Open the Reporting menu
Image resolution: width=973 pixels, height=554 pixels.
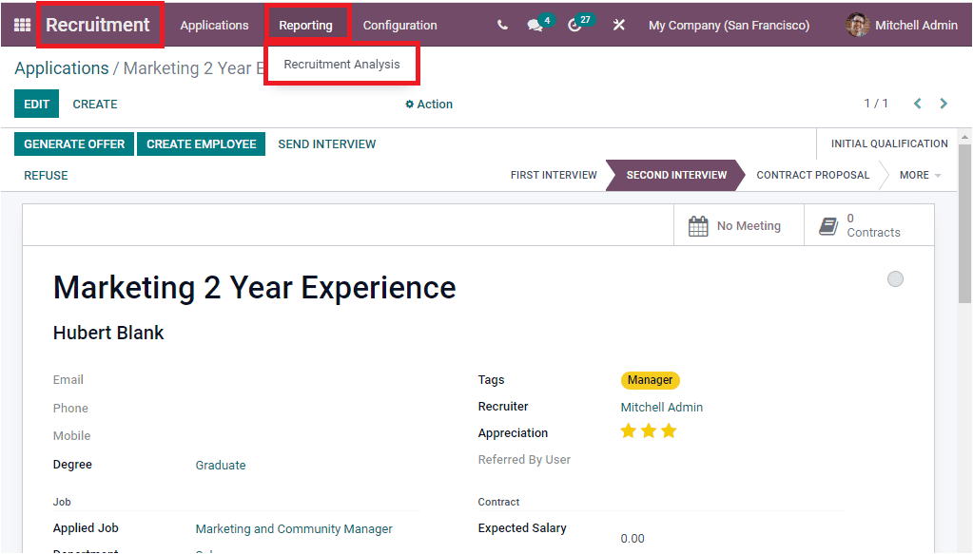point(307,25)
